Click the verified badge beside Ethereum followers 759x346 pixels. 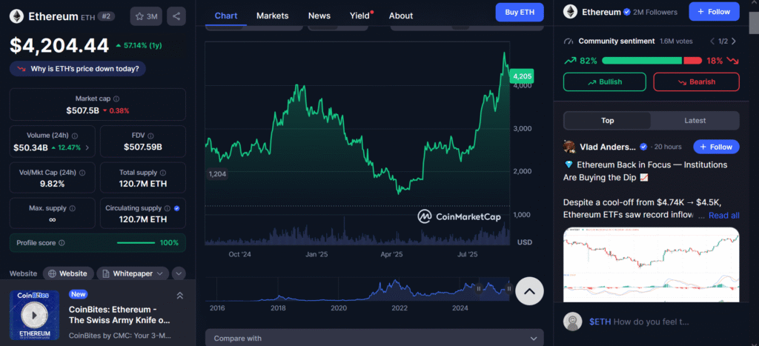(626, 12)
